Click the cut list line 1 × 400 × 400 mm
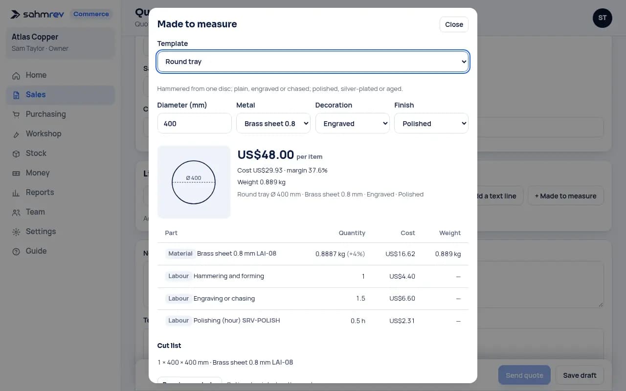 point(225,363)
